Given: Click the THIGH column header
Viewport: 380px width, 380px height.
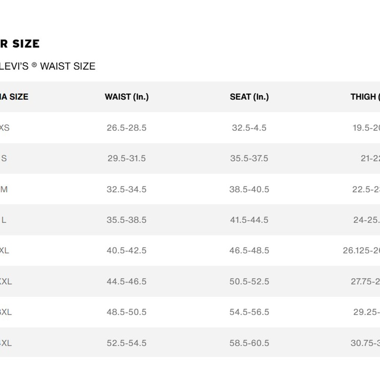Looking at the screenshot, I should tap(365, 97).
